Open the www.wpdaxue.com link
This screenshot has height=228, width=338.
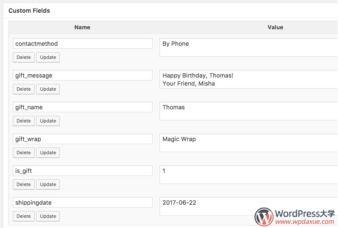pyautogui.click(x=305, y=222)
